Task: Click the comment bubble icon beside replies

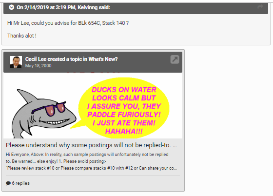Action: [8, 183]
